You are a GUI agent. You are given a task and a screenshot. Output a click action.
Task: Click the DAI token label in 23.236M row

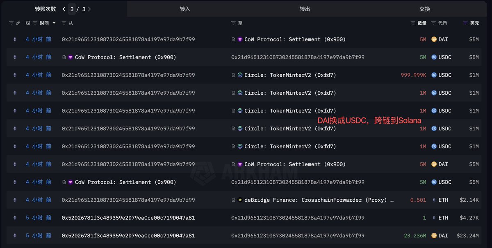[443, 236]
